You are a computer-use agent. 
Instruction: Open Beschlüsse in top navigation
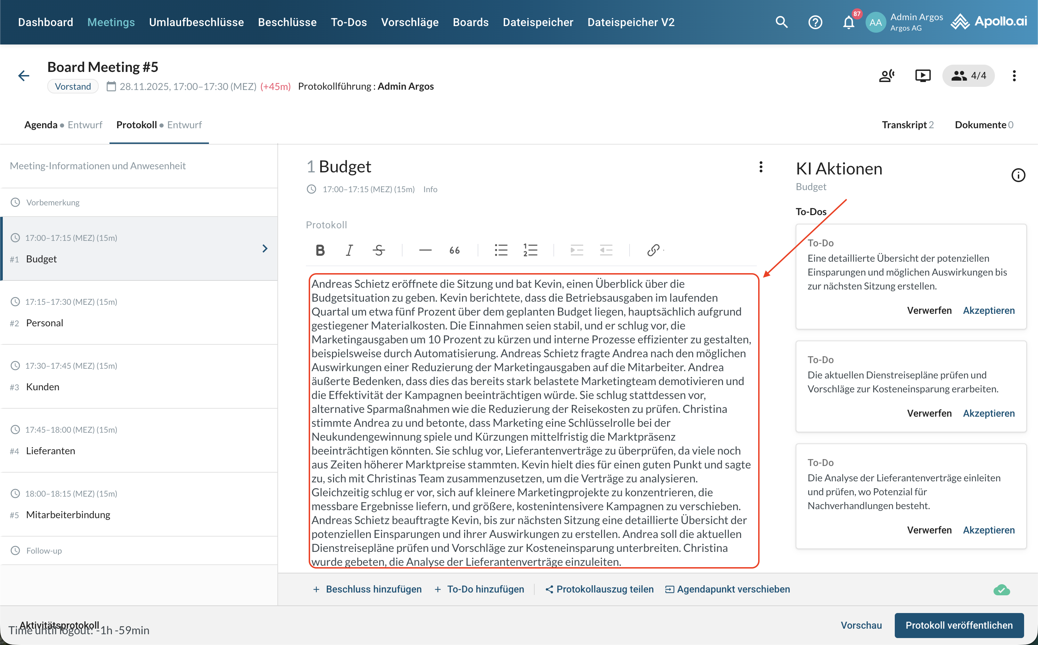click(287, 22)
